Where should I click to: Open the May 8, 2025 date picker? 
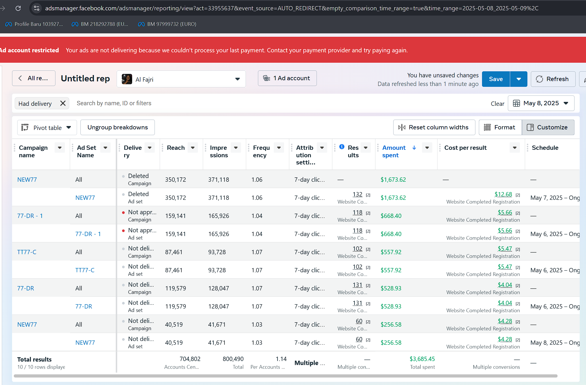[x=541, y=103]
